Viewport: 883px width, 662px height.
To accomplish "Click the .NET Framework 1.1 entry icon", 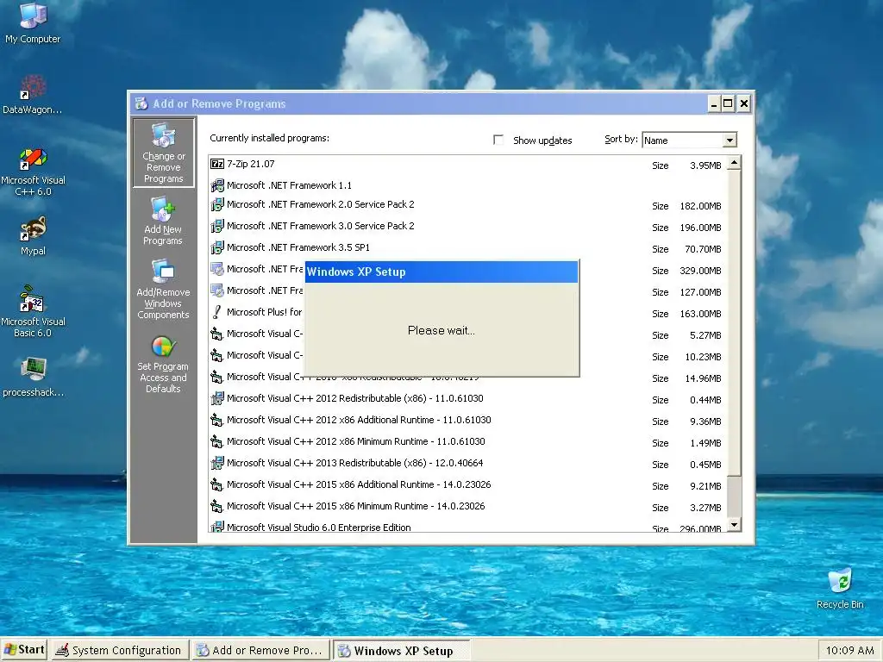I will (216, 185).
